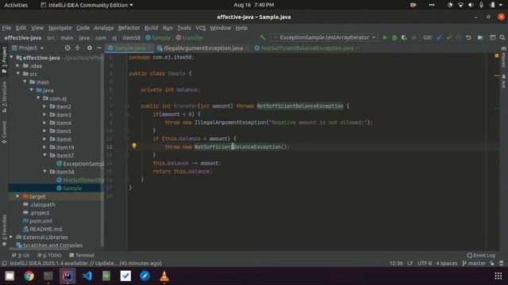The image size is (508, 285).
Task: Hide the Project tool window
Action: pyautogui.click(x=99, y=47)
